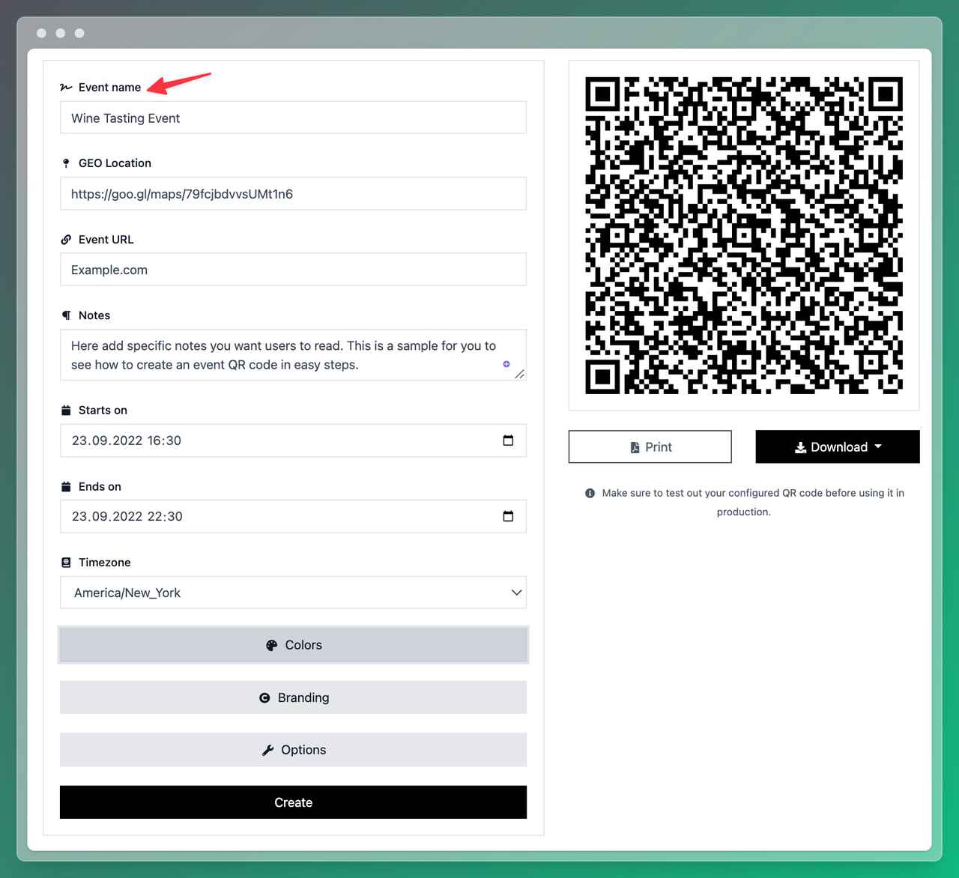Expand the Branding section
This screenshot has width=959, height=878.
pos(293,697)
